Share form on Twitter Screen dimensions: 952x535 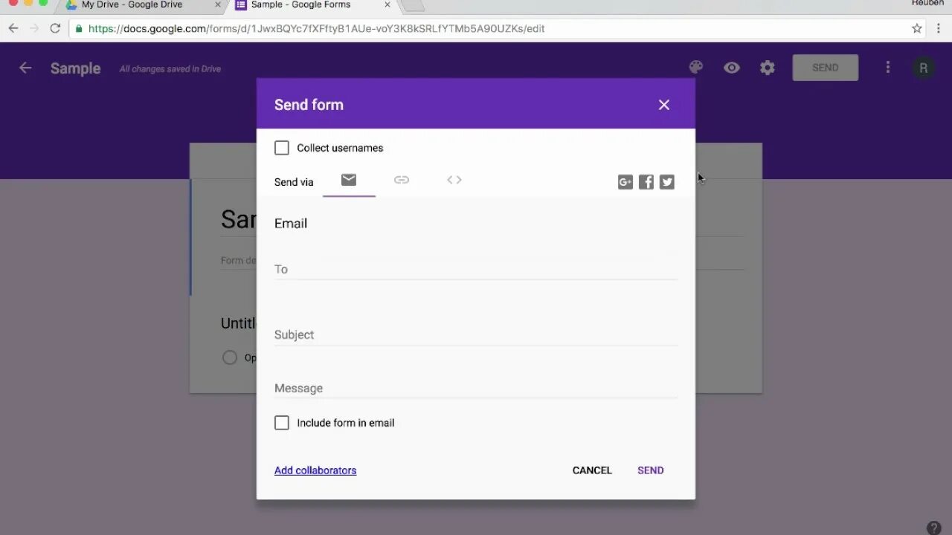pos(667,182)
